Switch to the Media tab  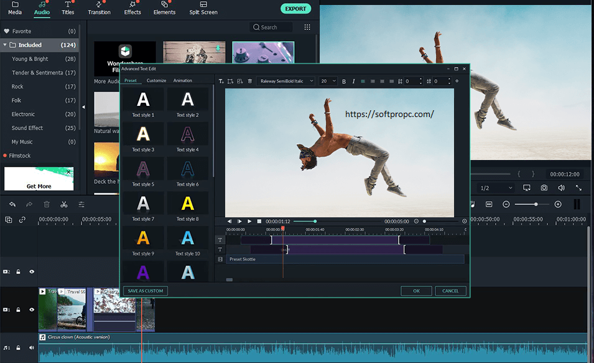tap(15, 8)
